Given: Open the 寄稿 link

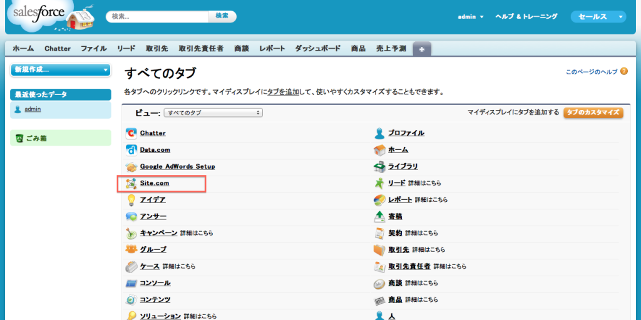Looking at the screenshot, I should [395, 217].
